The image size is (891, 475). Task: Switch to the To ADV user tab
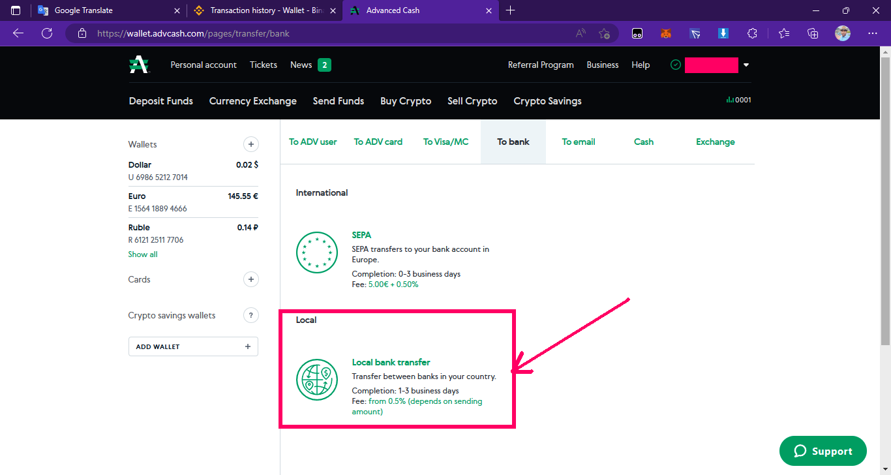point(313,142)
